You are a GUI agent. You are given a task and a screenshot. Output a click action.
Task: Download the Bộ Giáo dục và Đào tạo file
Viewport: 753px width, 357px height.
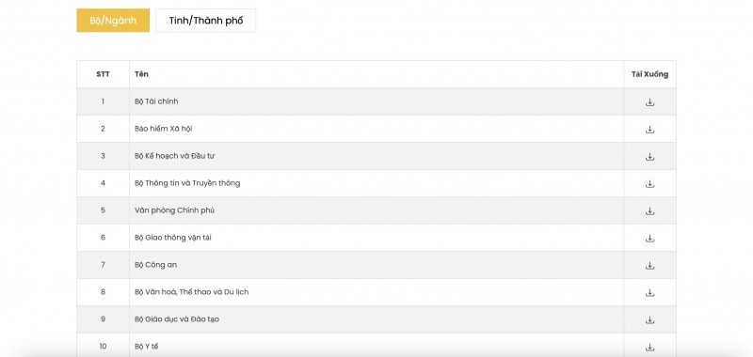(649, 319)
